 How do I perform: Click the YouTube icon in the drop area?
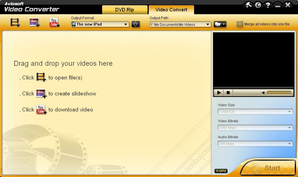pos(41,109)
